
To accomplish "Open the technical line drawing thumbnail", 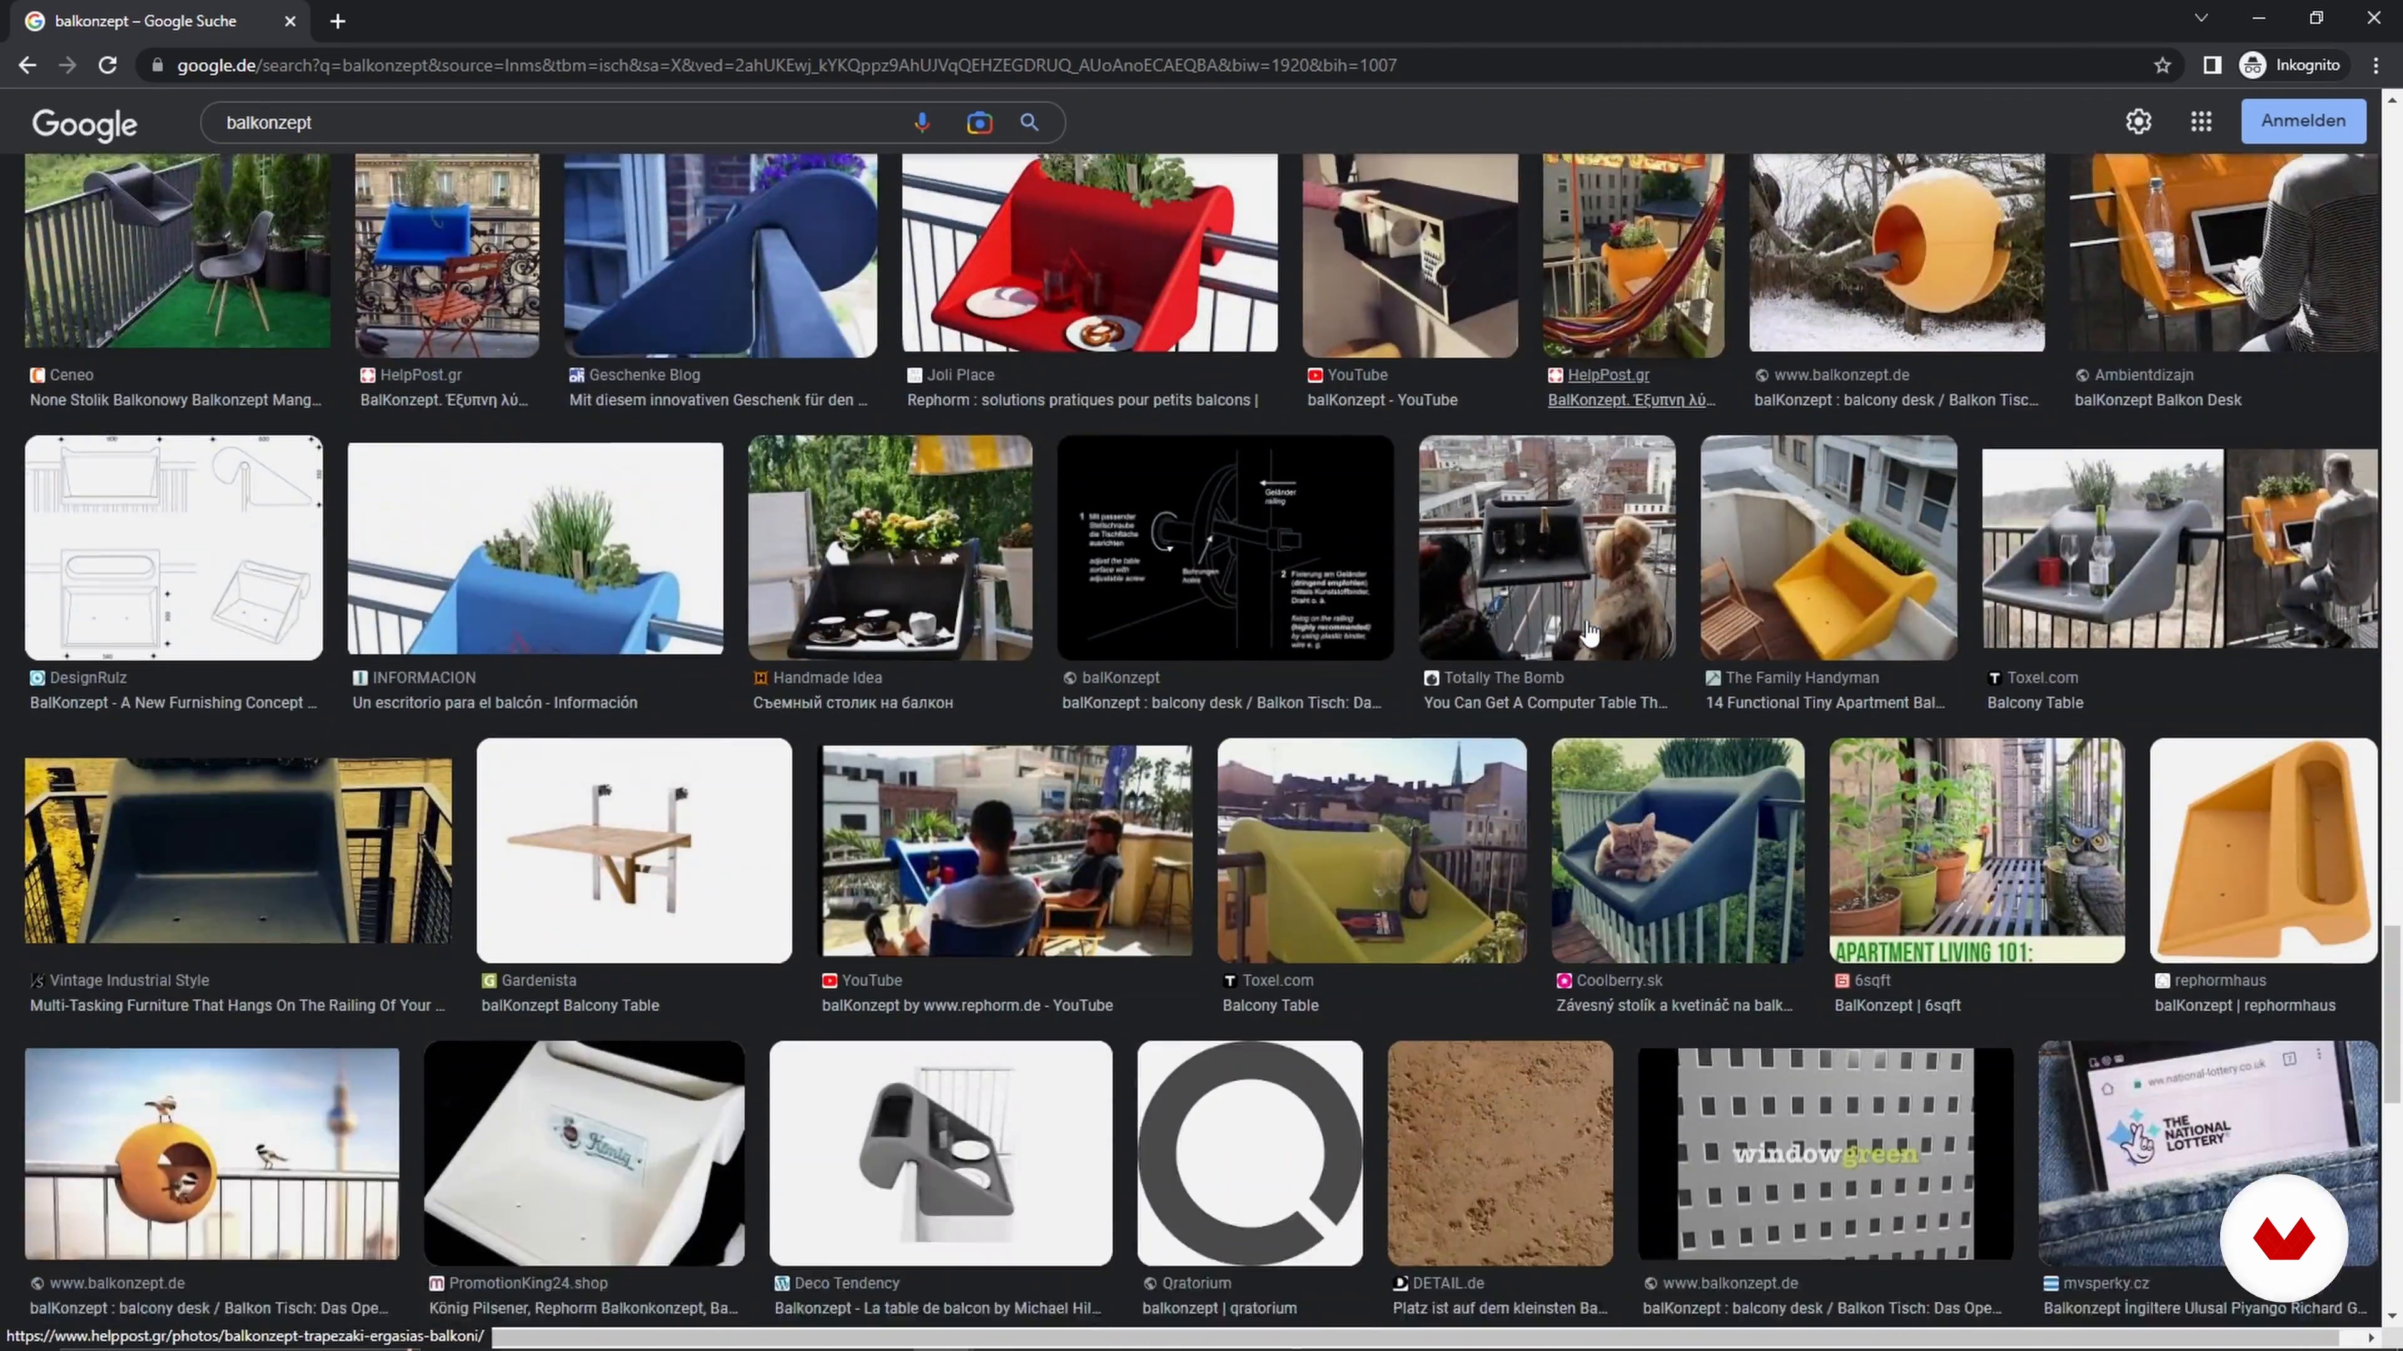I will 173,549.
